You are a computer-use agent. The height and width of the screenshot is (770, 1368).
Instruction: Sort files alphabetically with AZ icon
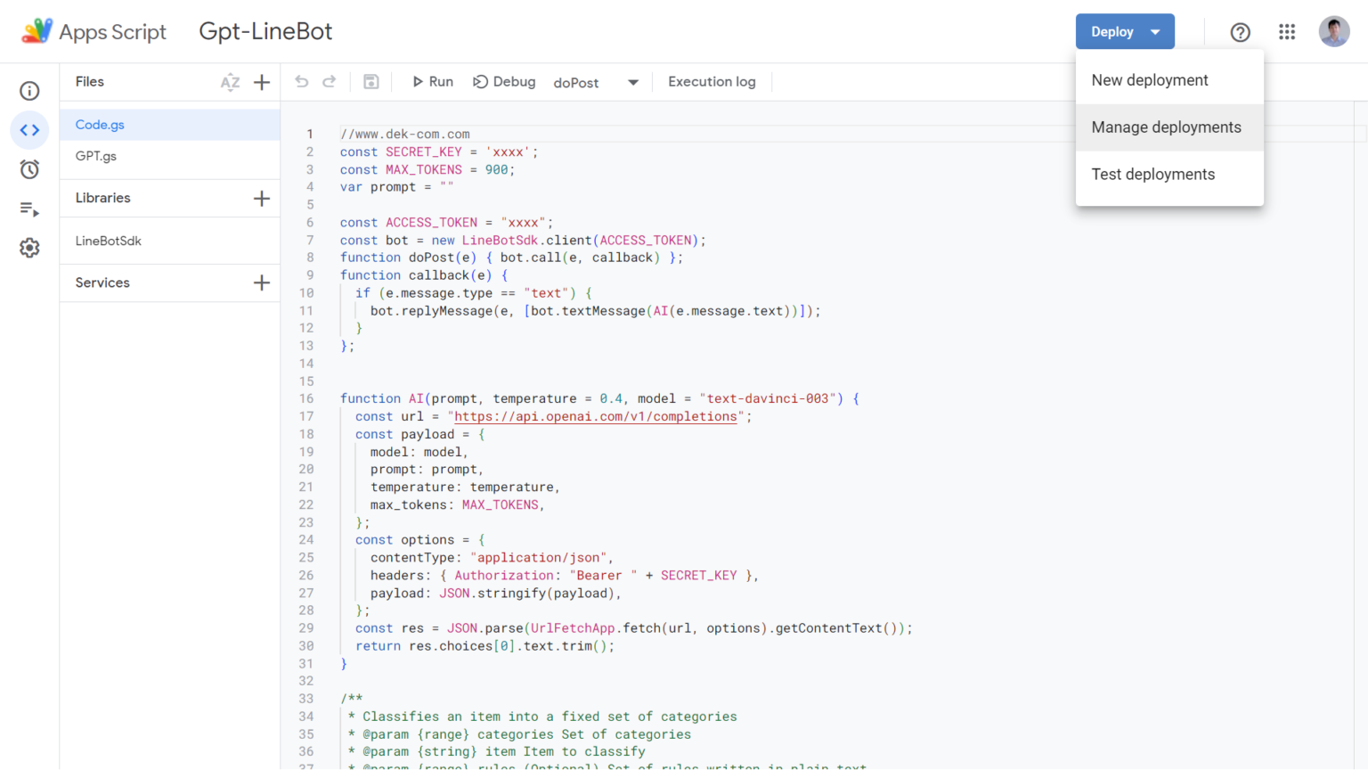[230, 82]
